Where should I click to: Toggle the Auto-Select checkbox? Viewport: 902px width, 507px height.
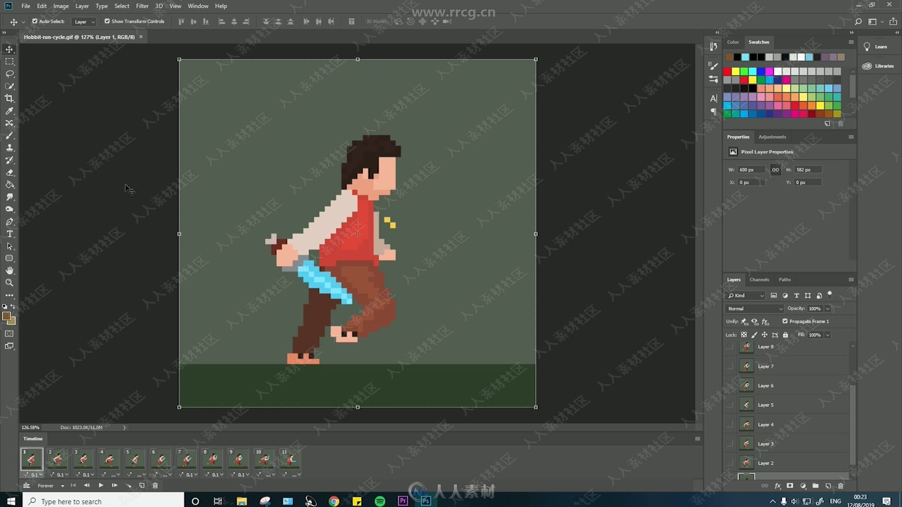35,21
